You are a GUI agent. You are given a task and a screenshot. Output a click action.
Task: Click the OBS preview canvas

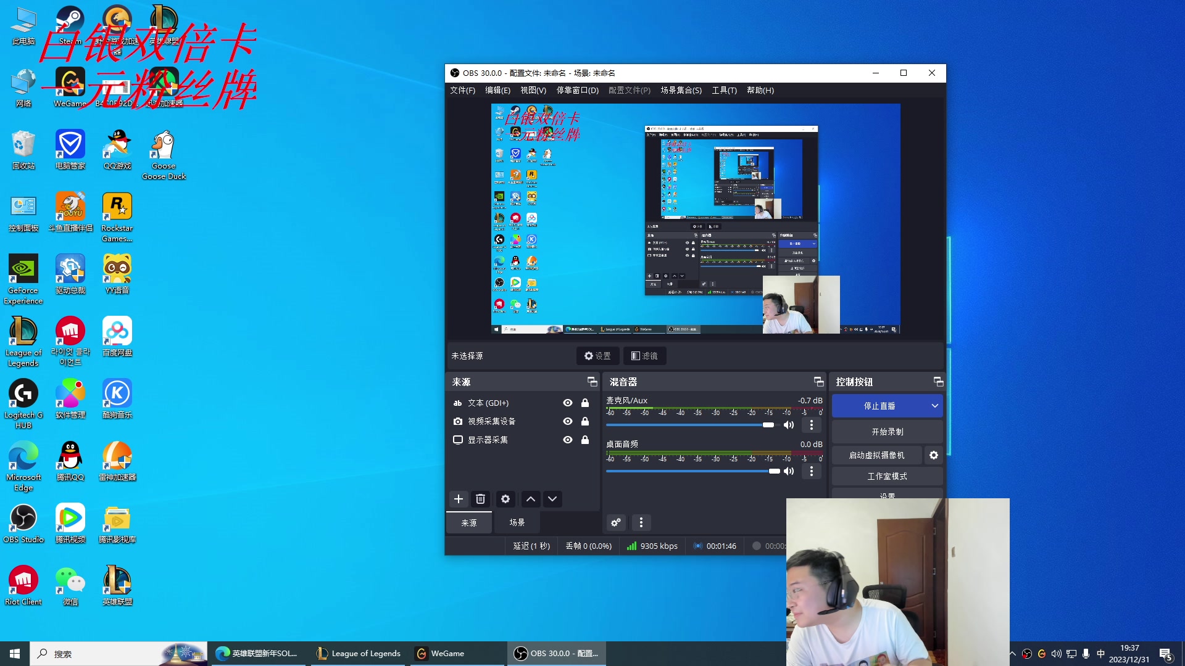(696, 218)
